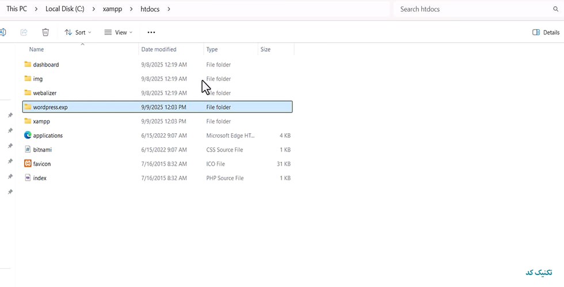This screenshot has width=564, height=287.
Task: Expand the chevron after Local Disk (C:)
Action: pyautogui.click(x=93, y=9)
